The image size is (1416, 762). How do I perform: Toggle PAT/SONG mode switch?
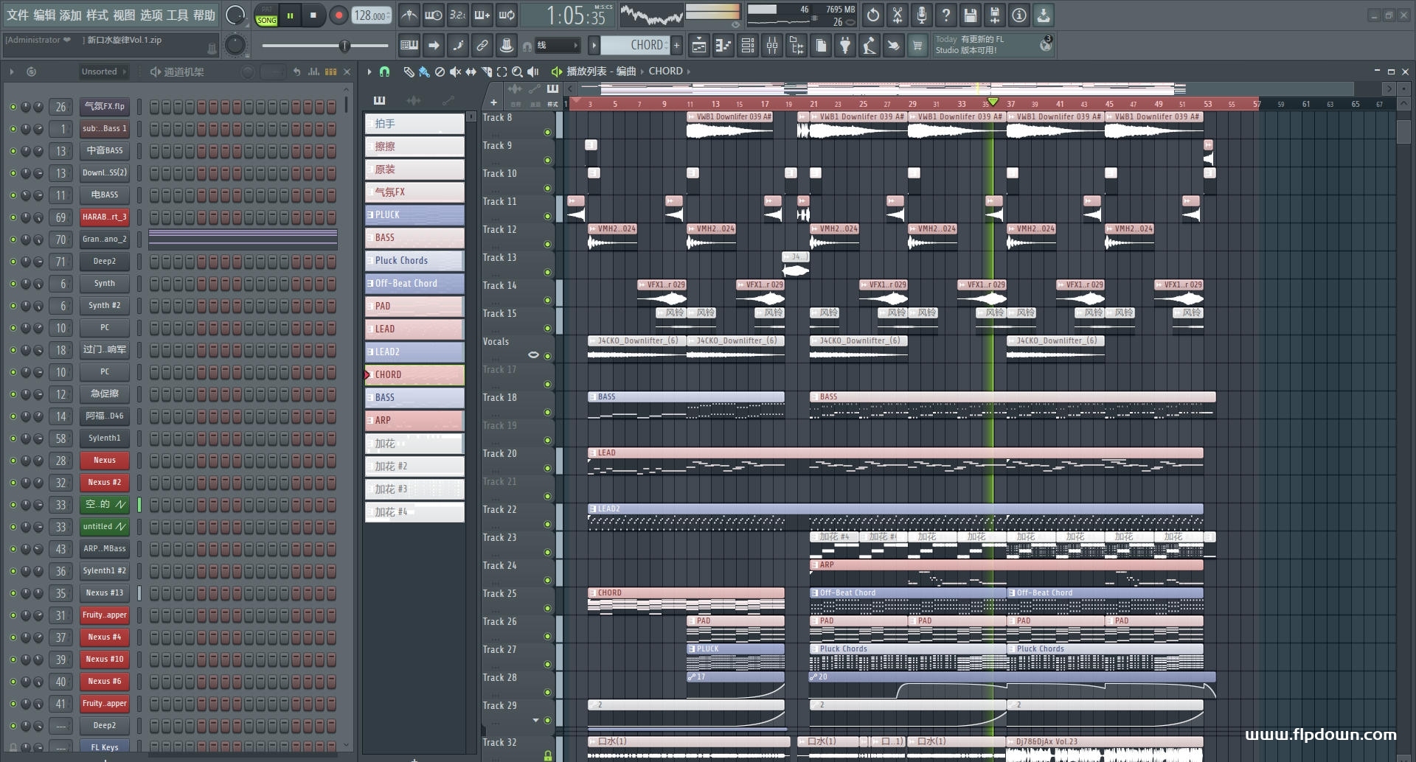click(x=266, y=15)
